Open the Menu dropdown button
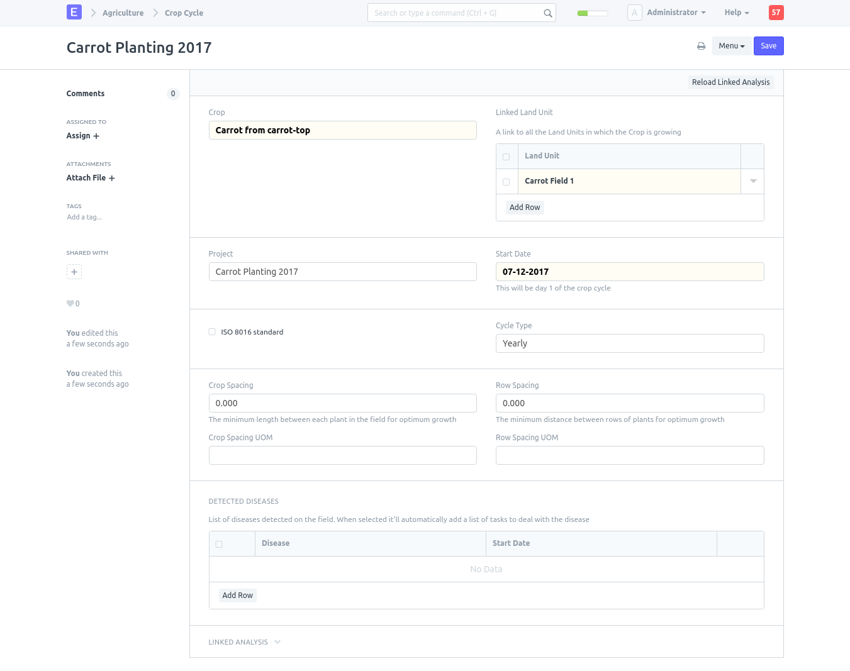 tap(731, 46)
